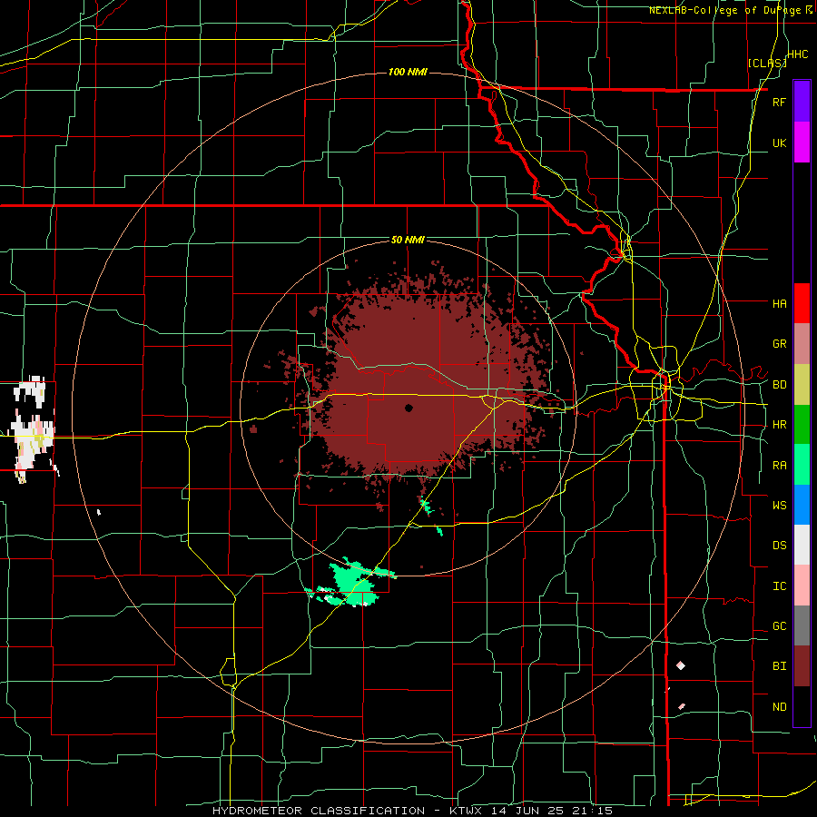Click the GR legend label
Image resolution: width=817 pixels, height=817 pixels.
point(779,344)
